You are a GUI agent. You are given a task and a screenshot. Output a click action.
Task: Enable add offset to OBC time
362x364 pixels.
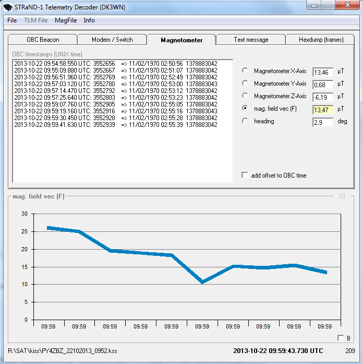pyautogui.click(x=245, y=175)
